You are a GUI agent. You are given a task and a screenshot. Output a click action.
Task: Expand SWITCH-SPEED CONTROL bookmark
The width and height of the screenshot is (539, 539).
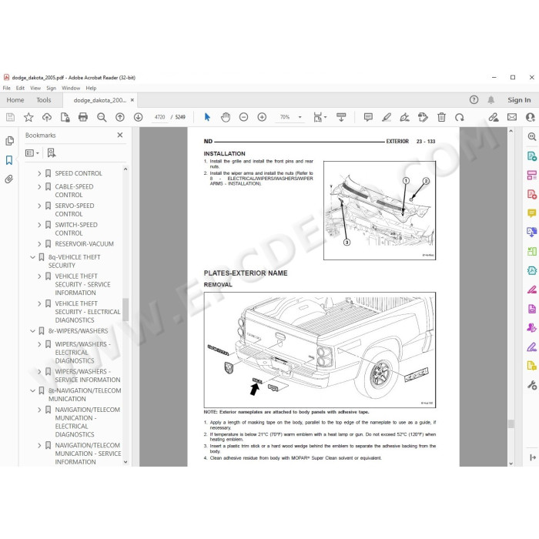click(39, 225)
